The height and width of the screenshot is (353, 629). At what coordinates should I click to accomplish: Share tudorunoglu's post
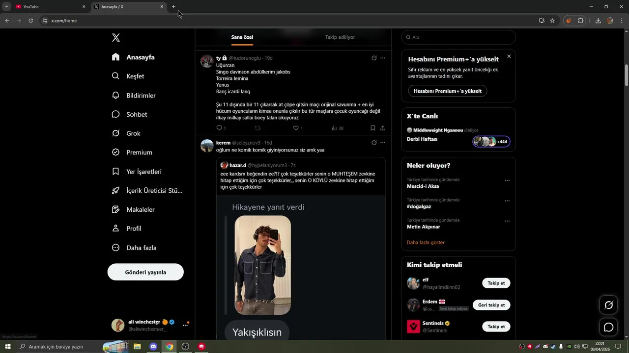click(x=383, y=128)
